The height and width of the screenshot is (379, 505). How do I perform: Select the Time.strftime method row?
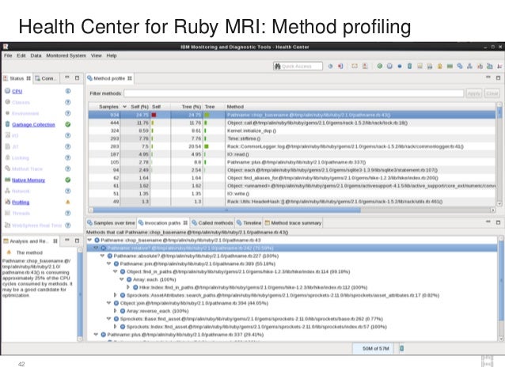coord(292,138)
